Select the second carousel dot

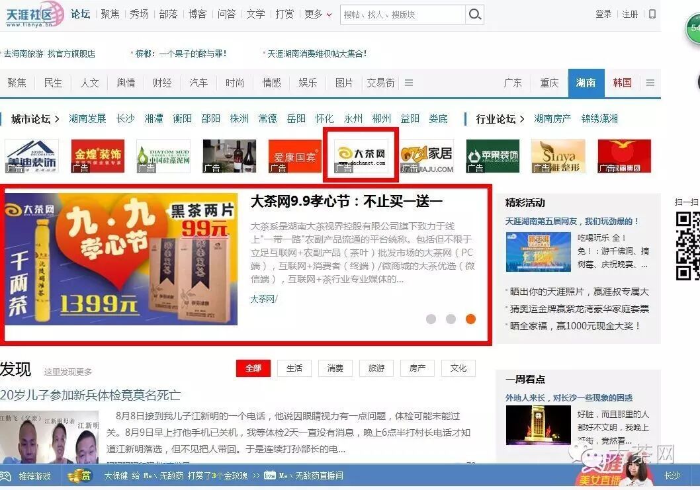(x=451, y=319)
